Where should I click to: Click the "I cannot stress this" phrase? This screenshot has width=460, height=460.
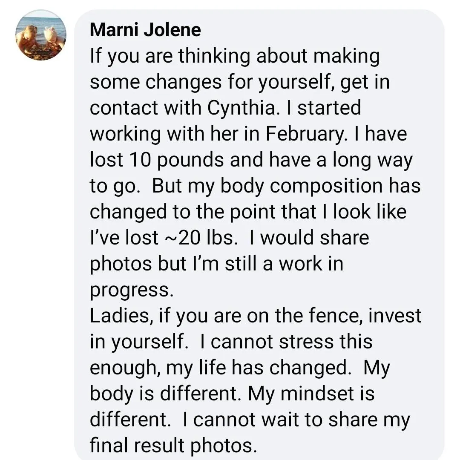tap(286, 342)
